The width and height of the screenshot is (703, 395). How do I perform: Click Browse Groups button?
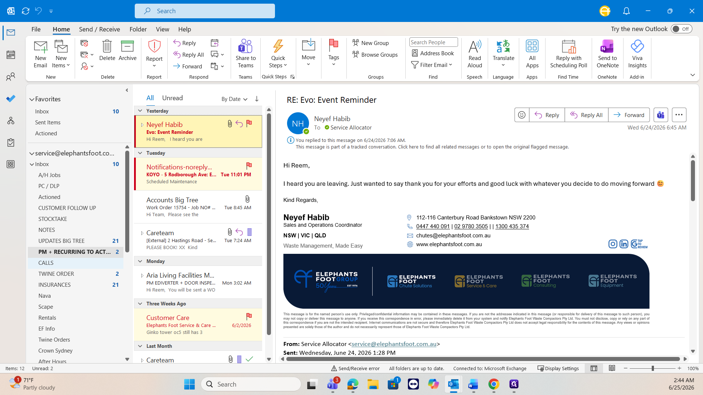coord(375,54)
